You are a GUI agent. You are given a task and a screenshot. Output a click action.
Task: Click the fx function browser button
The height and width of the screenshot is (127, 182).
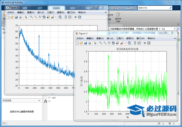46,101
